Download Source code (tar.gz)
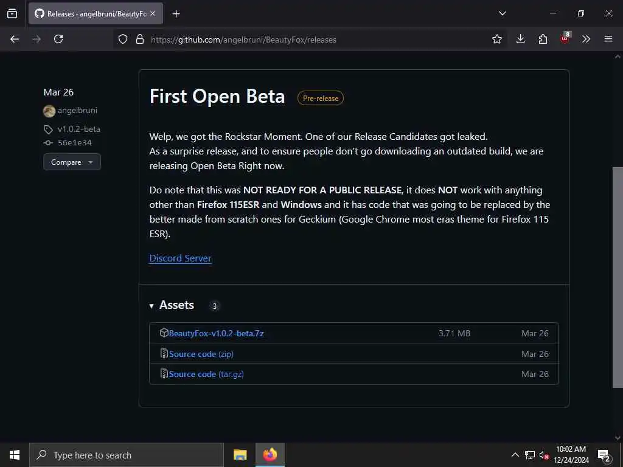The width and height of the screenshot is (623, 467). (206, 374)
